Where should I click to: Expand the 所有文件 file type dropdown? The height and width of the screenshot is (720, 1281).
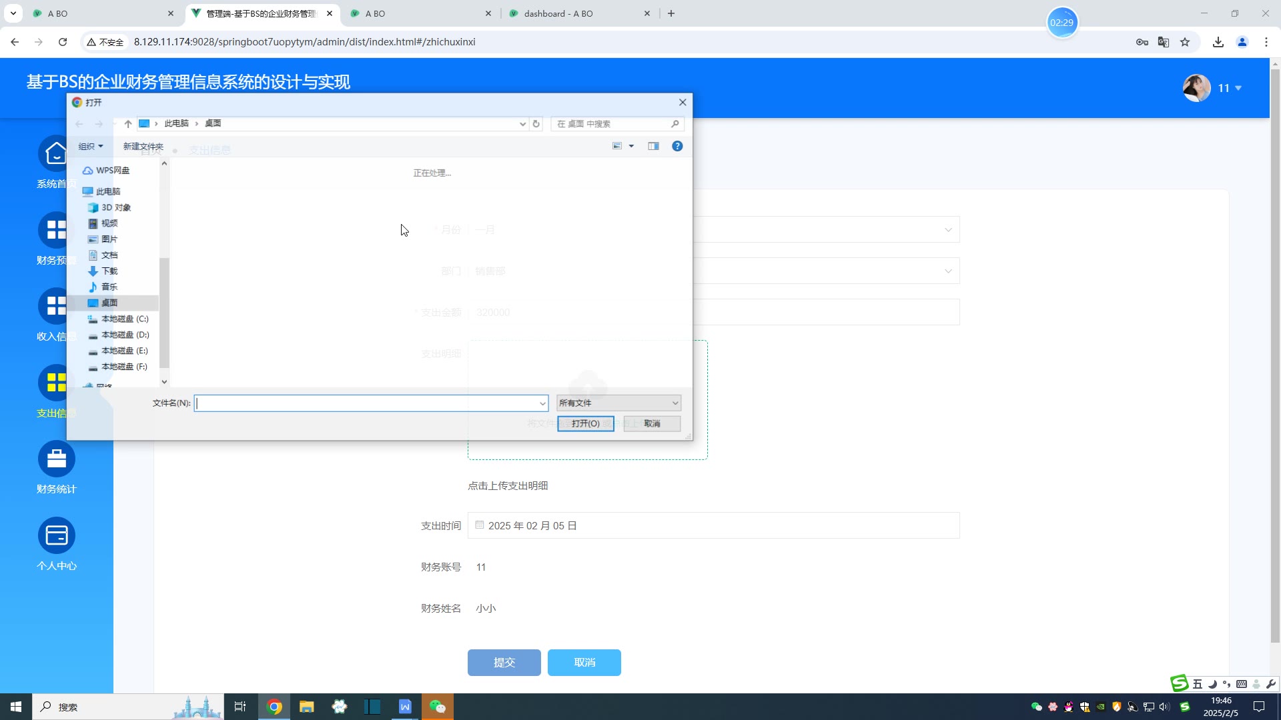coord(618,403)
